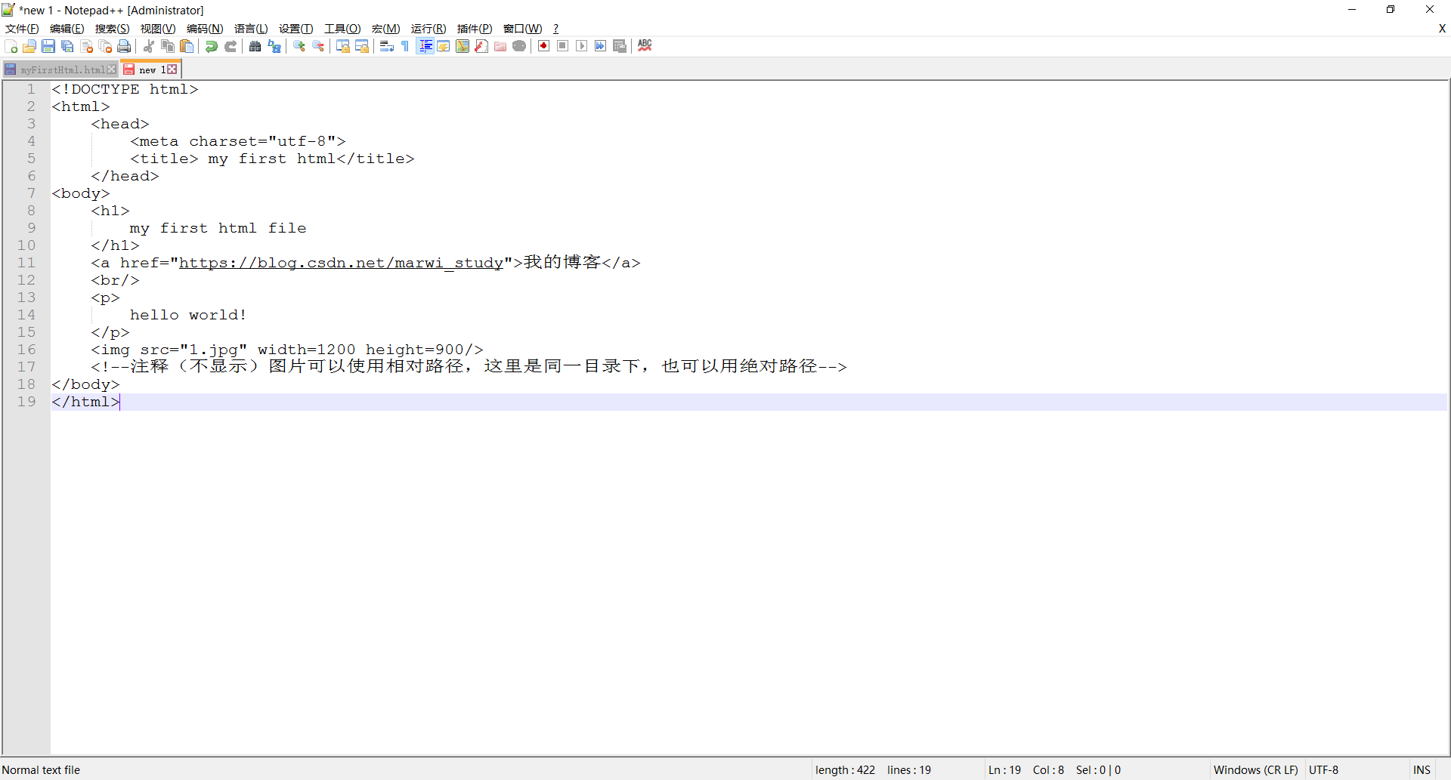Click the Save Recorded Macro icon
1451x780 pixels.
pos(620,46)
